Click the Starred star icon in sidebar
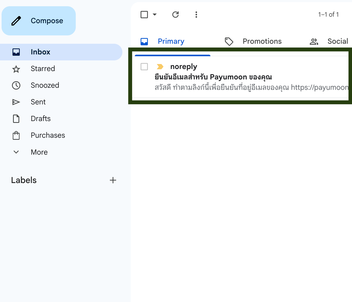The image size is (352, 302). pyautogui.click(x=16, y=69)
